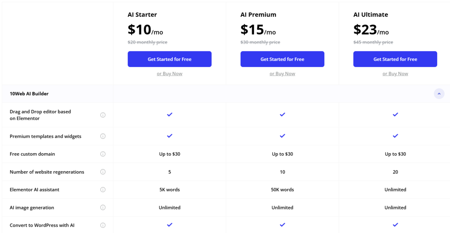Click info icon for Convert to WordPress with AI
This screenshot has height=233, width=450.
pyautogui.click(x=103, y=225)
